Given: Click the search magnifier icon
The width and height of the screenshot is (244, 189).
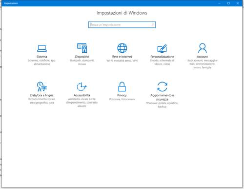Looking at the screenshot, I should (x=153, y=25).
